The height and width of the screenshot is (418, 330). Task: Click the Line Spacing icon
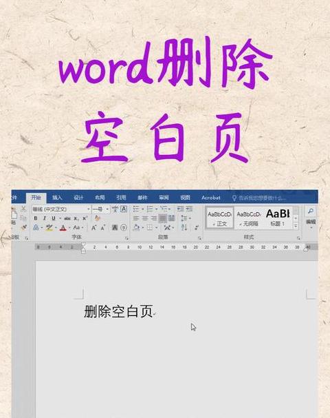(184, 218)
